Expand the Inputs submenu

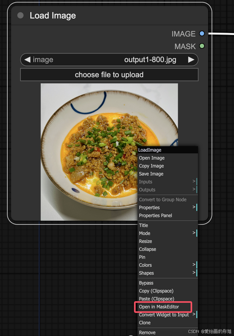pos(167,182)
